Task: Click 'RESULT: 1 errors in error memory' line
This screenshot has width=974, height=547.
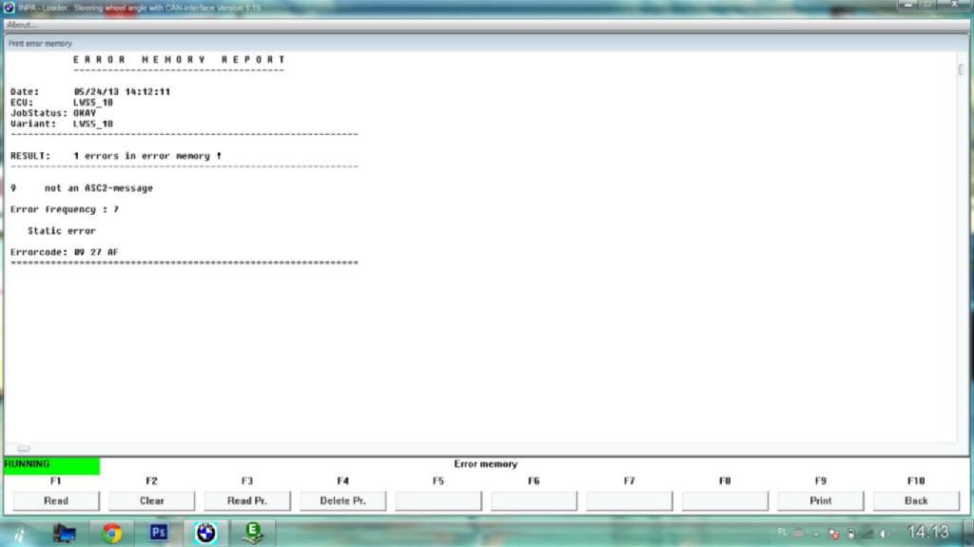Action: (x=116, y=156)
